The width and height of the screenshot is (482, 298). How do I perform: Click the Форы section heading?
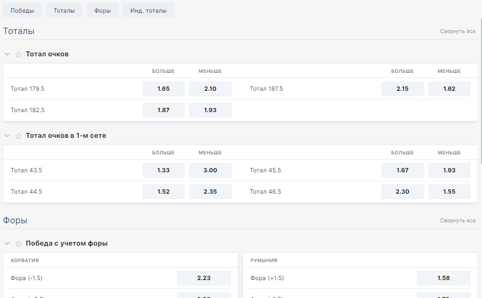(x=15, y=220)
